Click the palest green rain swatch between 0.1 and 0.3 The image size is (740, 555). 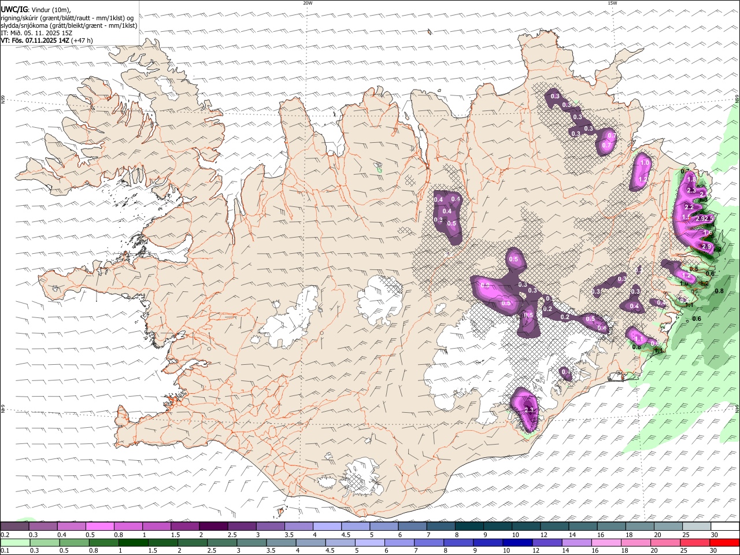(x=14, y=542)
